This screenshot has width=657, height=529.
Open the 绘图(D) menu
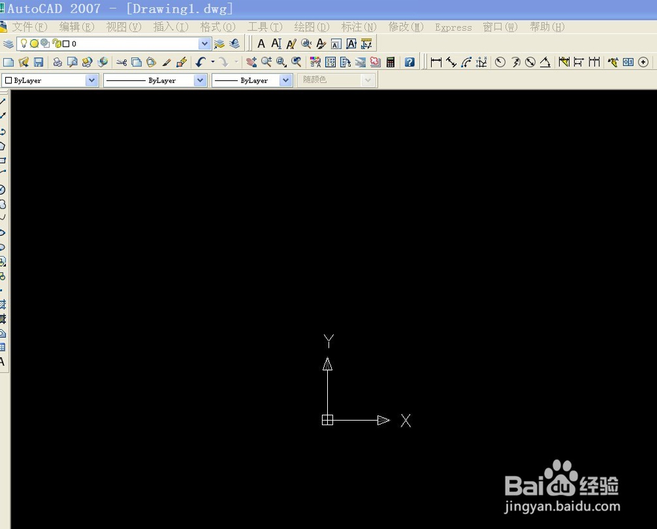coord(311,27)
